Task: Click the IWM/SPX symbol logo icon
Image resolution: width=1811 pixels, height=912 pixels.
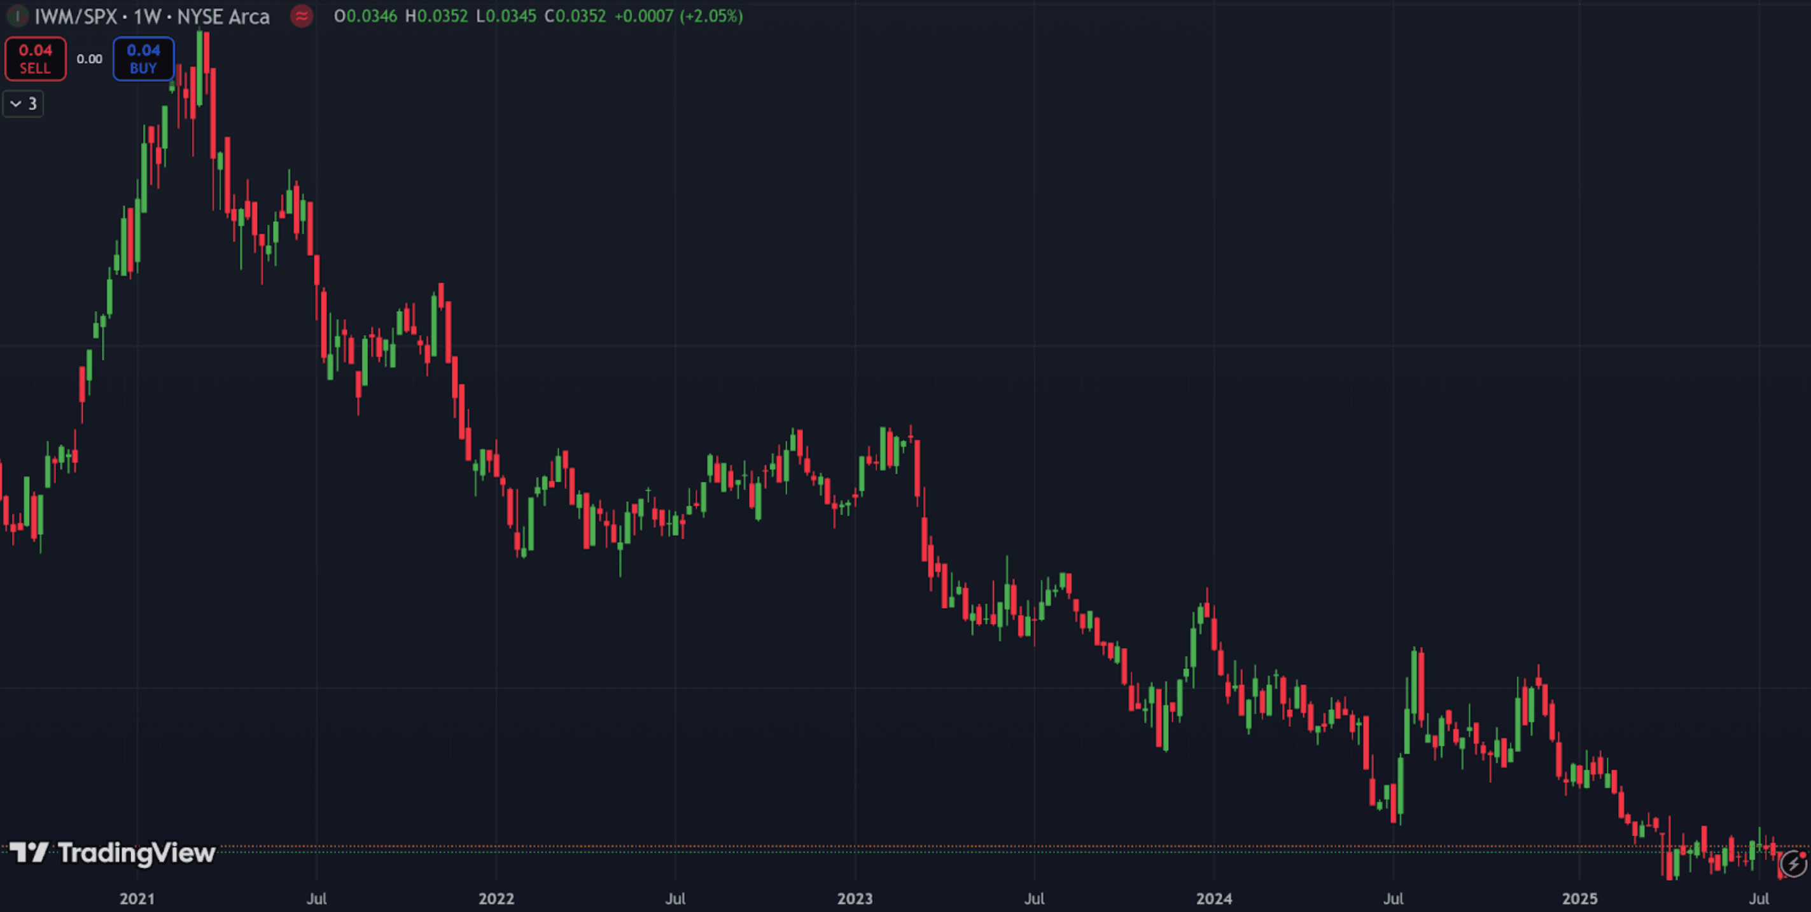Action: tap(17, 16)
